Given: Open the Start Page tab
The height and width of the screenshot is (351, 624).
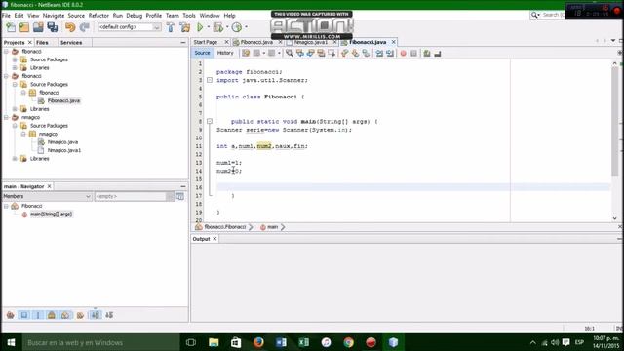Looking at the screenshot, I should point(206,42).
